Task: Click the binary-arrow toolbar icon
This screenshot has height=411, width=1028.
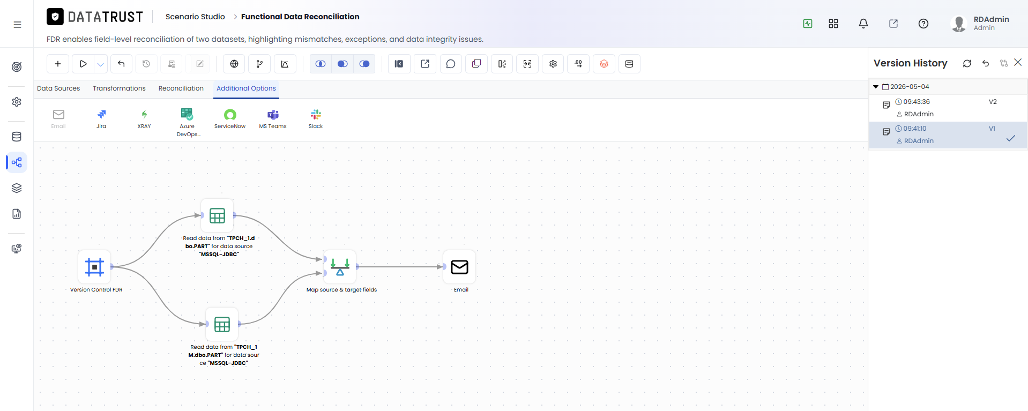Action: [x=578, y=64]
